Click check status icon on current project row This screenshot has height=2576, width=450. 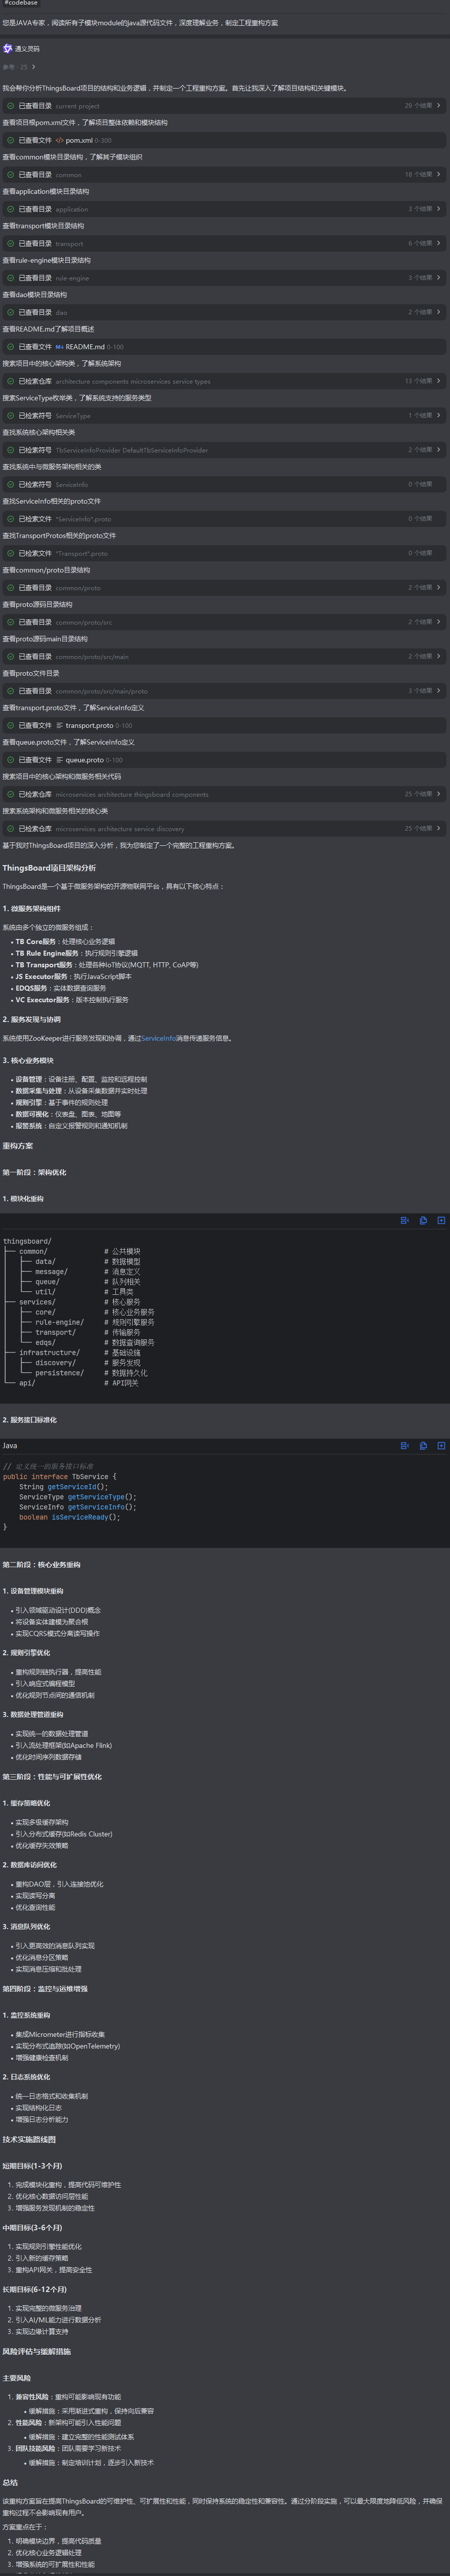point(11,106)
